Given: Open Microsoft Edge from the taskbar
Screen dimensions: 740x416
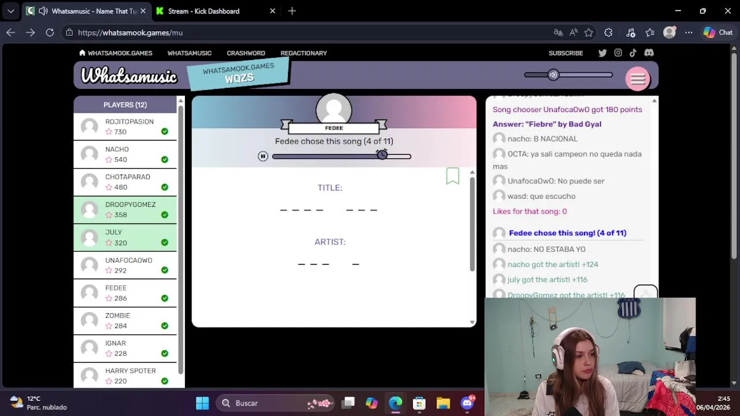Looking at the screenshot, I should coord(395,403).
